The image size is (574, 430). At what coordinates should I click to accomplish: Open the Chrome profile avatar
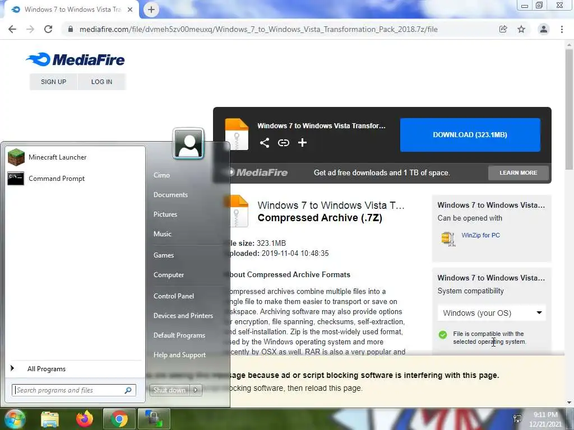pyautogui.click(x=544, y=29)
